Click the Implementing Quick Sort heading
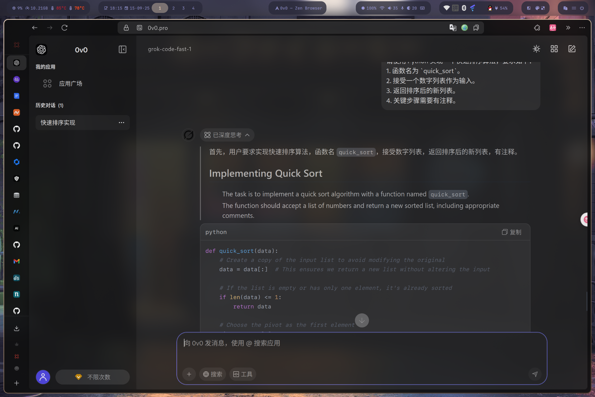Viewport: 595px width, 397px height. 266,173
